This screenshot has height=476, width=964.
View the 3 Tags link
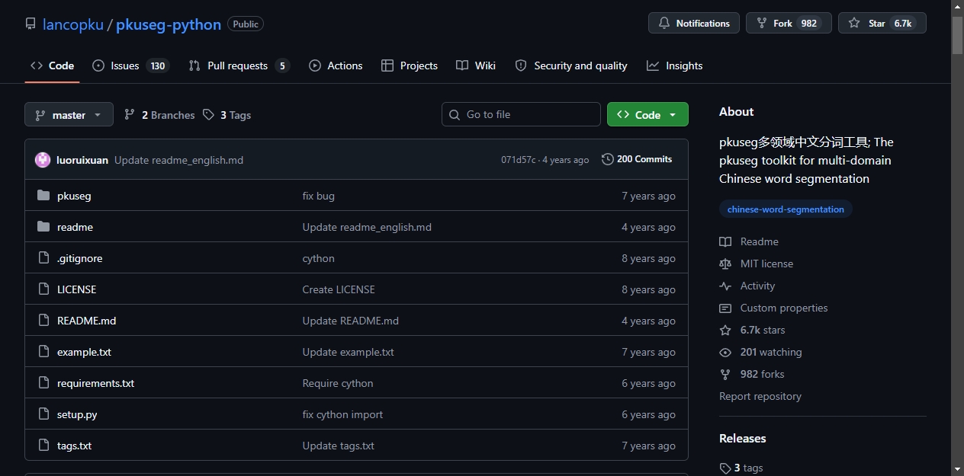(227, 115)
